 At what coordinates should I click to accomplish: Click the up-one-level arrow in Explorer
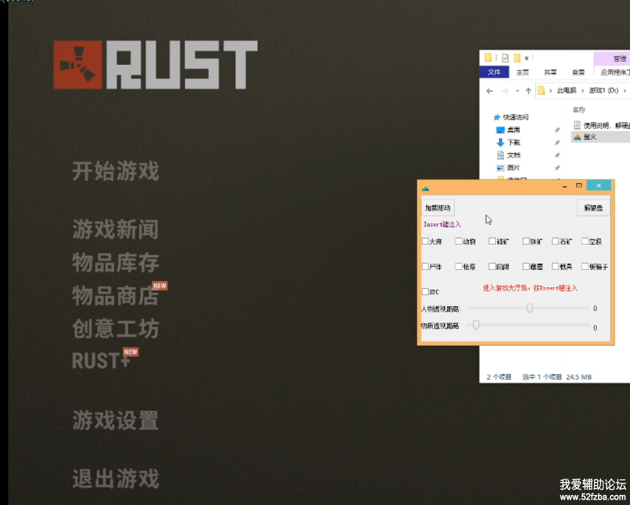click(528, 91)
